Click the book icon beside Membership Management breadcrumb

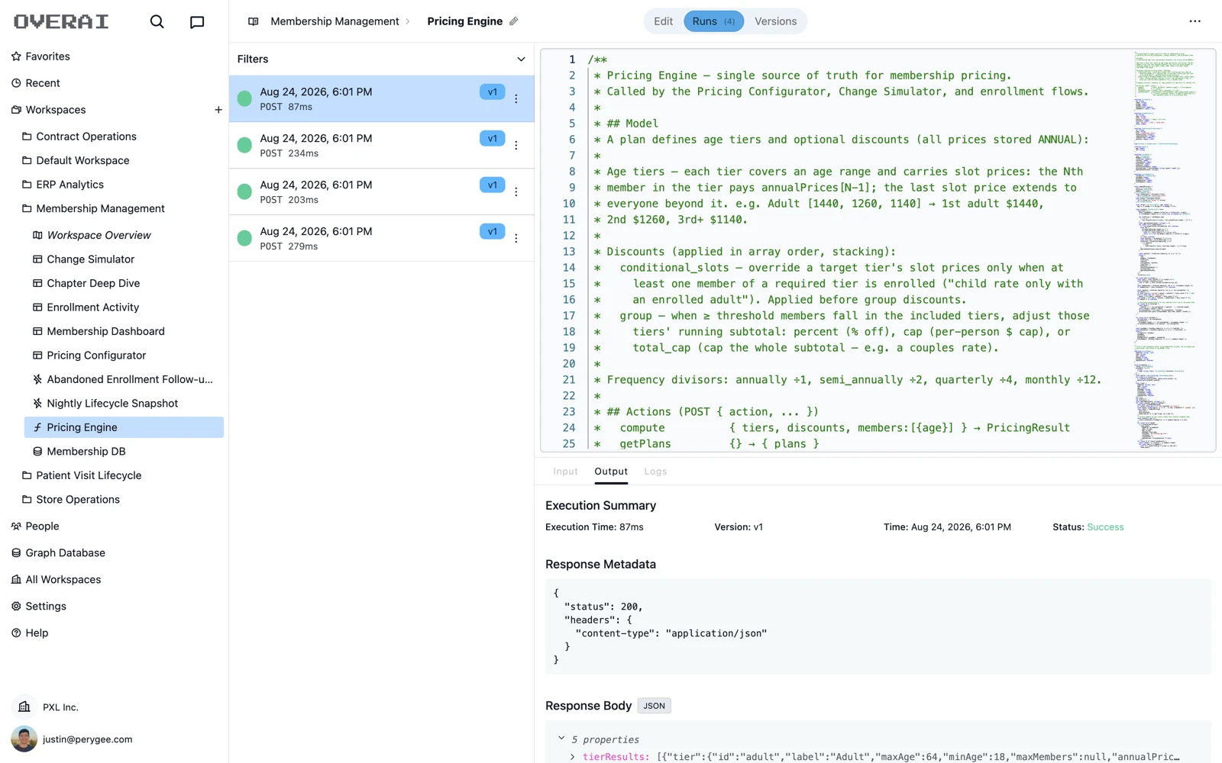[x=253, y=21]
